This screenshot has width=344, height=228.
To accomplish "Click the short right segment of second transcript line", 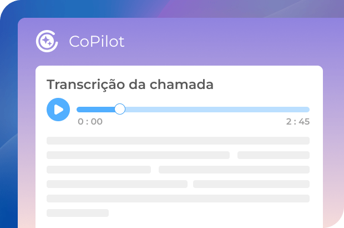I will pos(273,155).
